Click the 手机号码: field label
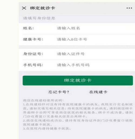Viewport: 135px width, 139px height. click(33, 65)
